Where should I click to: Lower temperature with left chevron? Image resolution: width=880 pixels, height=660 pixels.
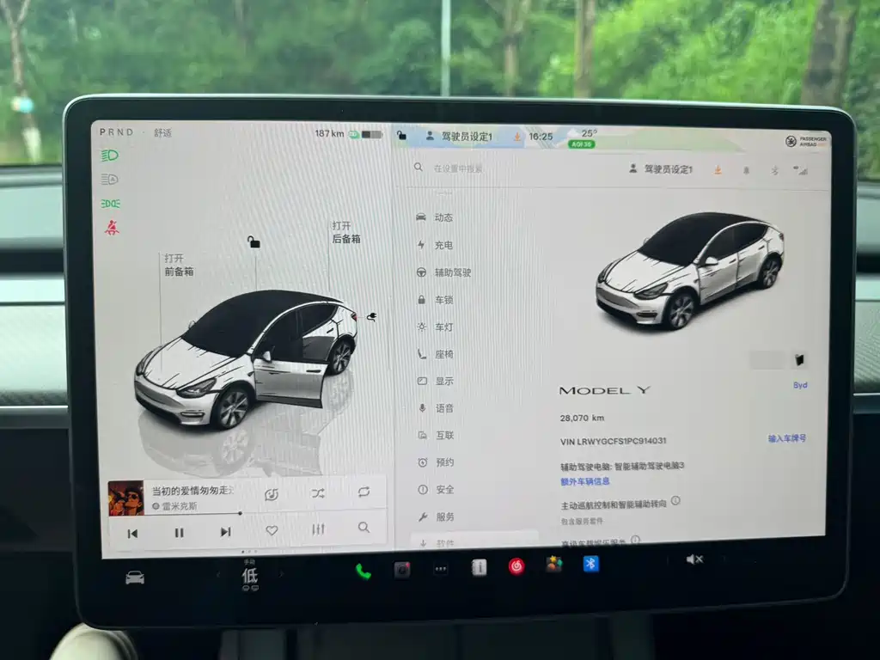point(218,575)
